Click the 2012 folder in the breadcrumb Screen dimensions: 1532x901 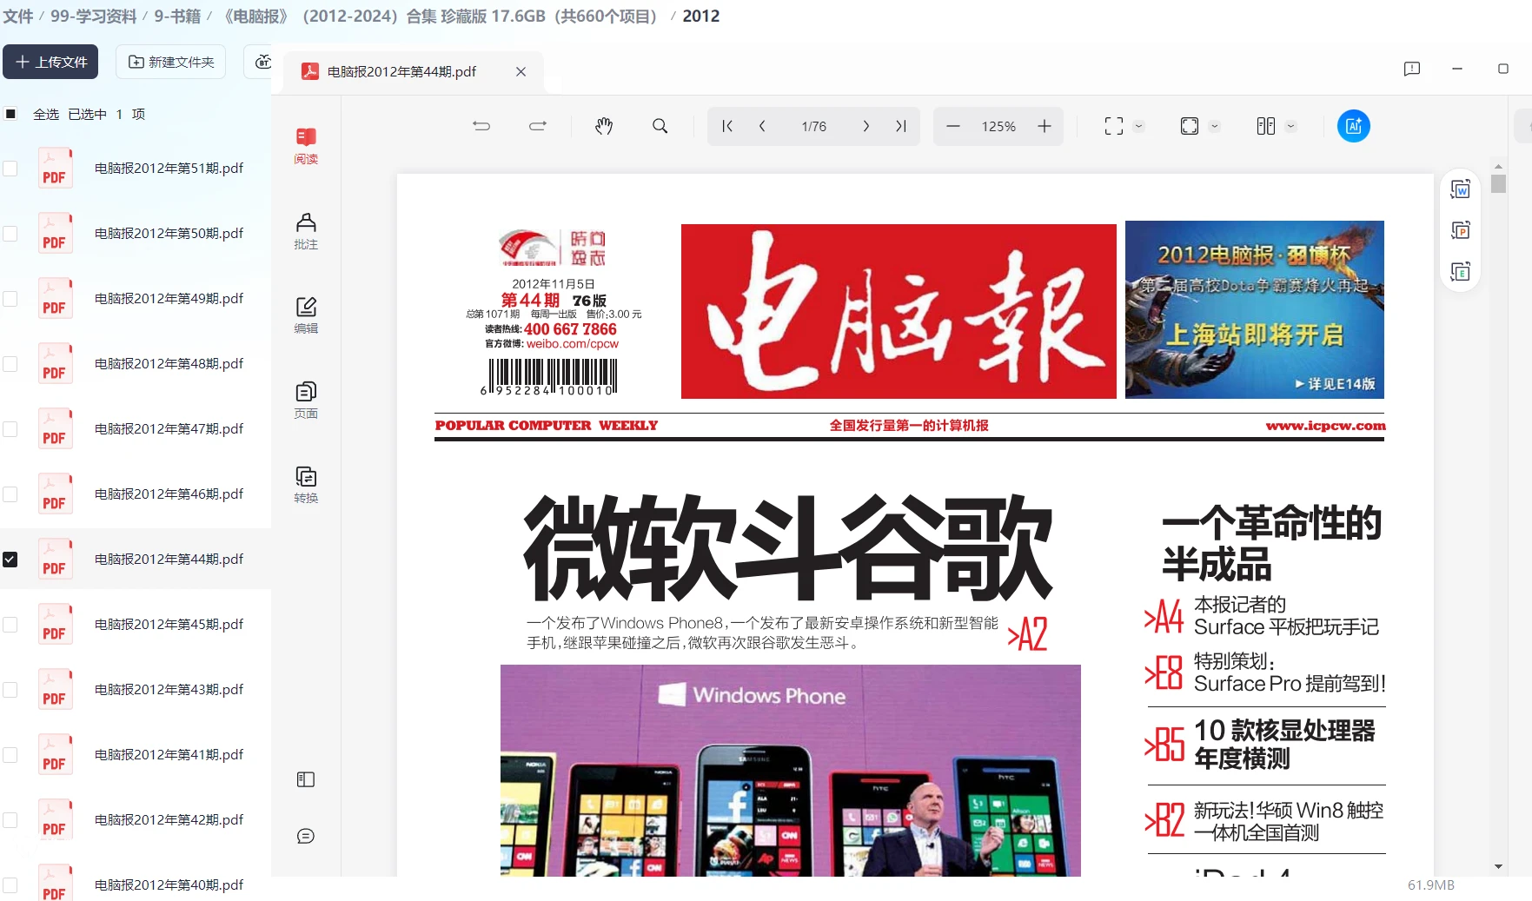[701, 17]
